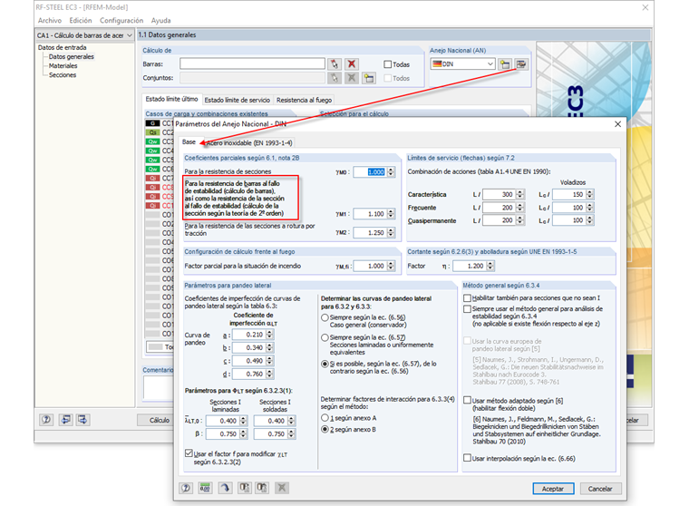
Task: Go to next module window icon
Action: 82,420
